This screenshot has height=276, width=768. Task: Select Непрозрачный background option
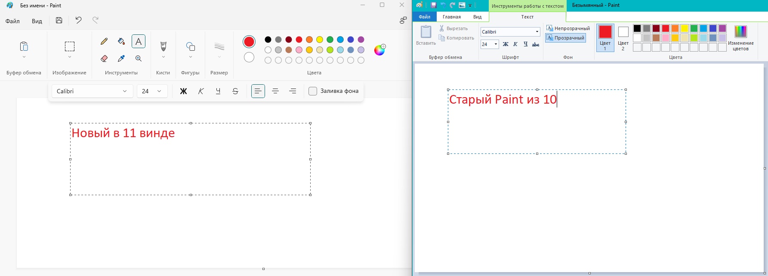pos(568,28)
